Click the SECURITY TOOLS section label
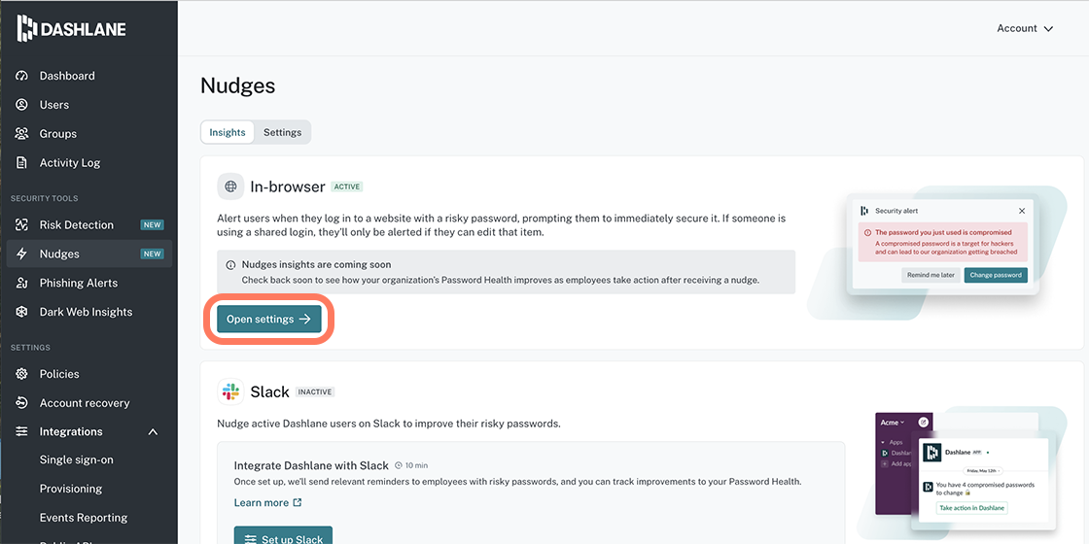 tap(44, 198)
